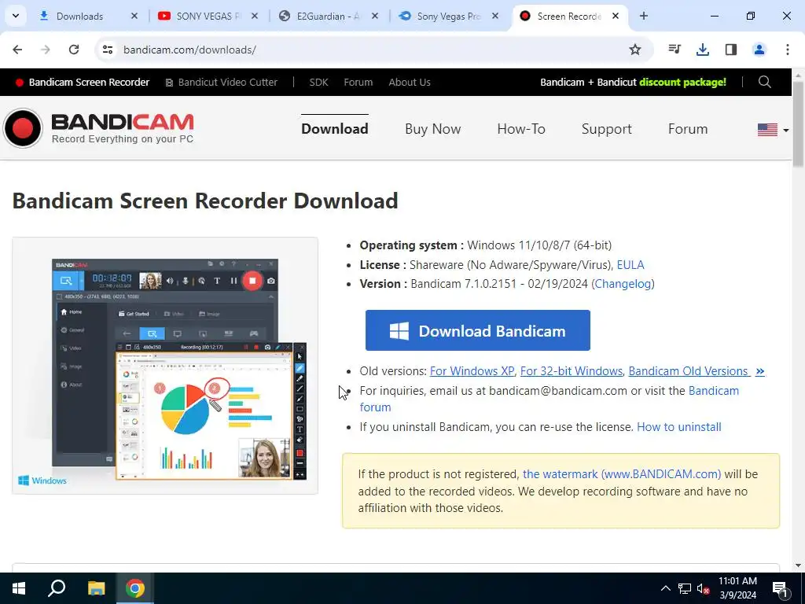Open Chrome downloads tray icon

[703, 50]
